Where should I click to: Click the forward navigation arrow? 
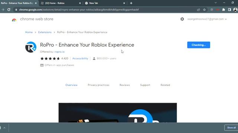click(x=3, y=10)
